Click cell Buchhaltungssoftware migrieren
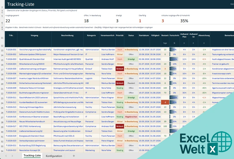The image size is (234, 159). 34,93
